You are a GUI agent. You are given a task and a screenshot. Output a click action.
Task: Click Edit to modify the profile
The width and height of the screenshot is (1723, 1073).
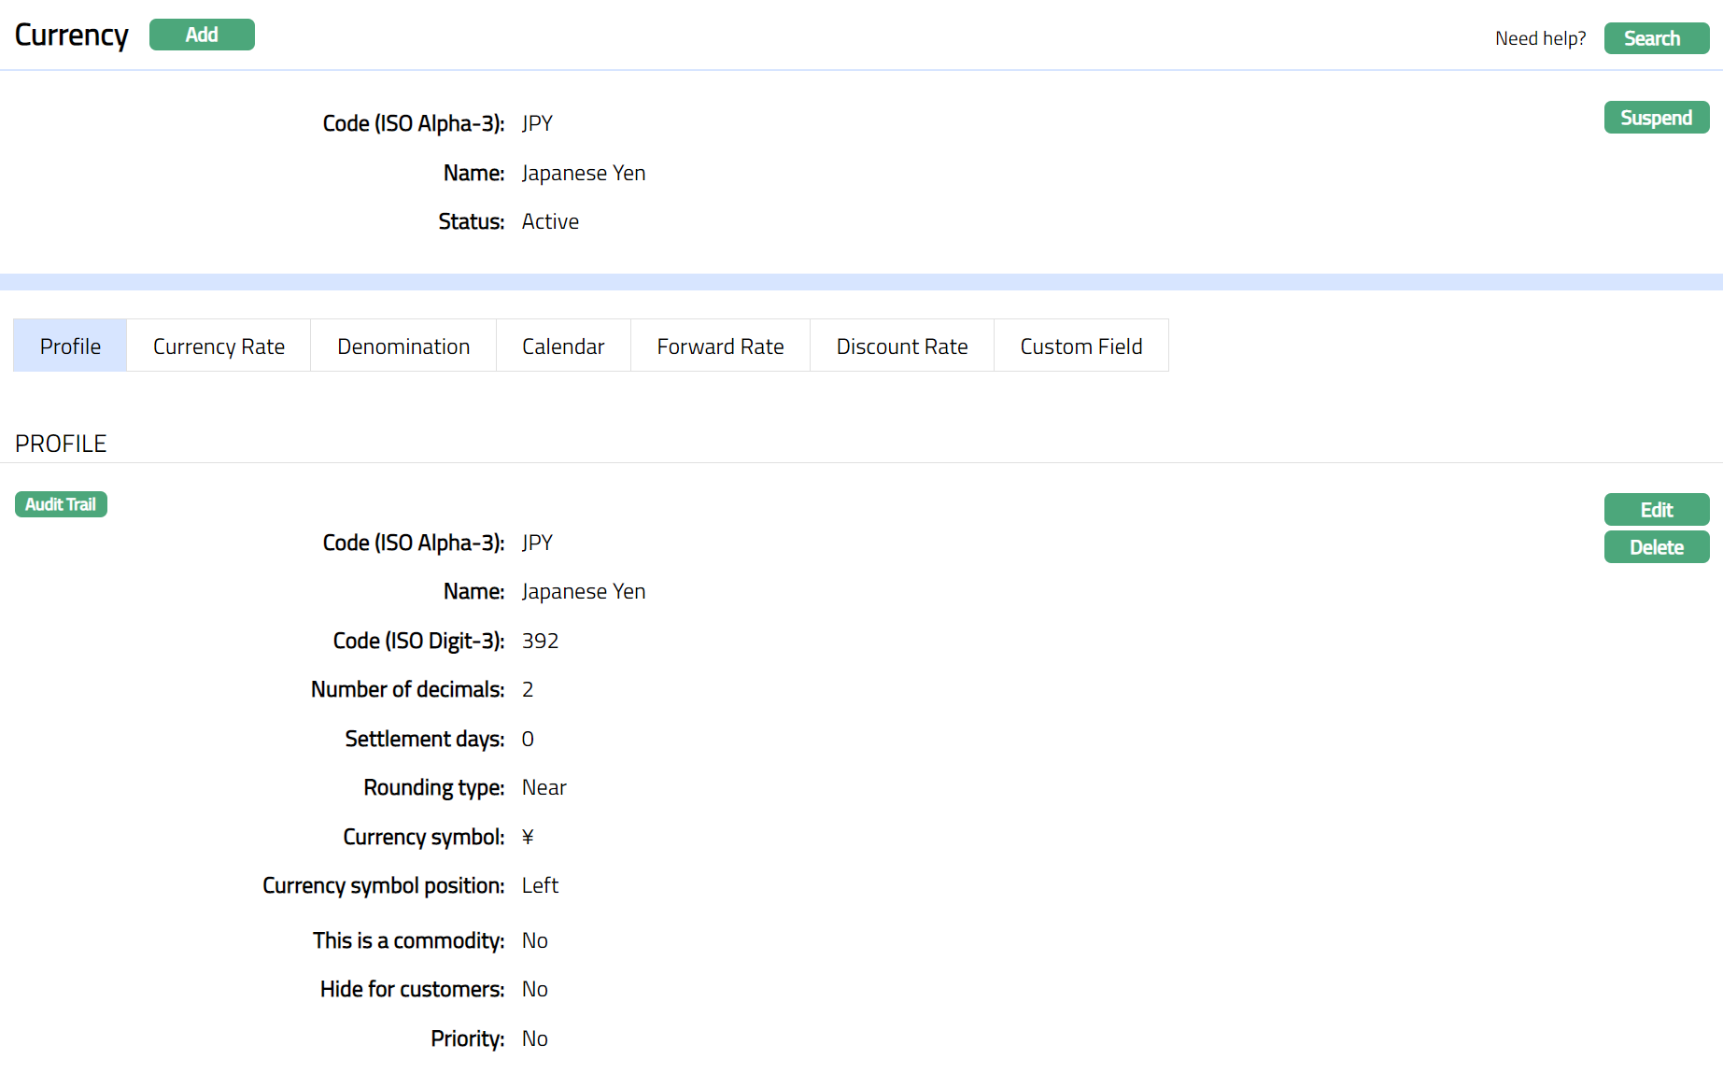click(x=1656, y=510)
